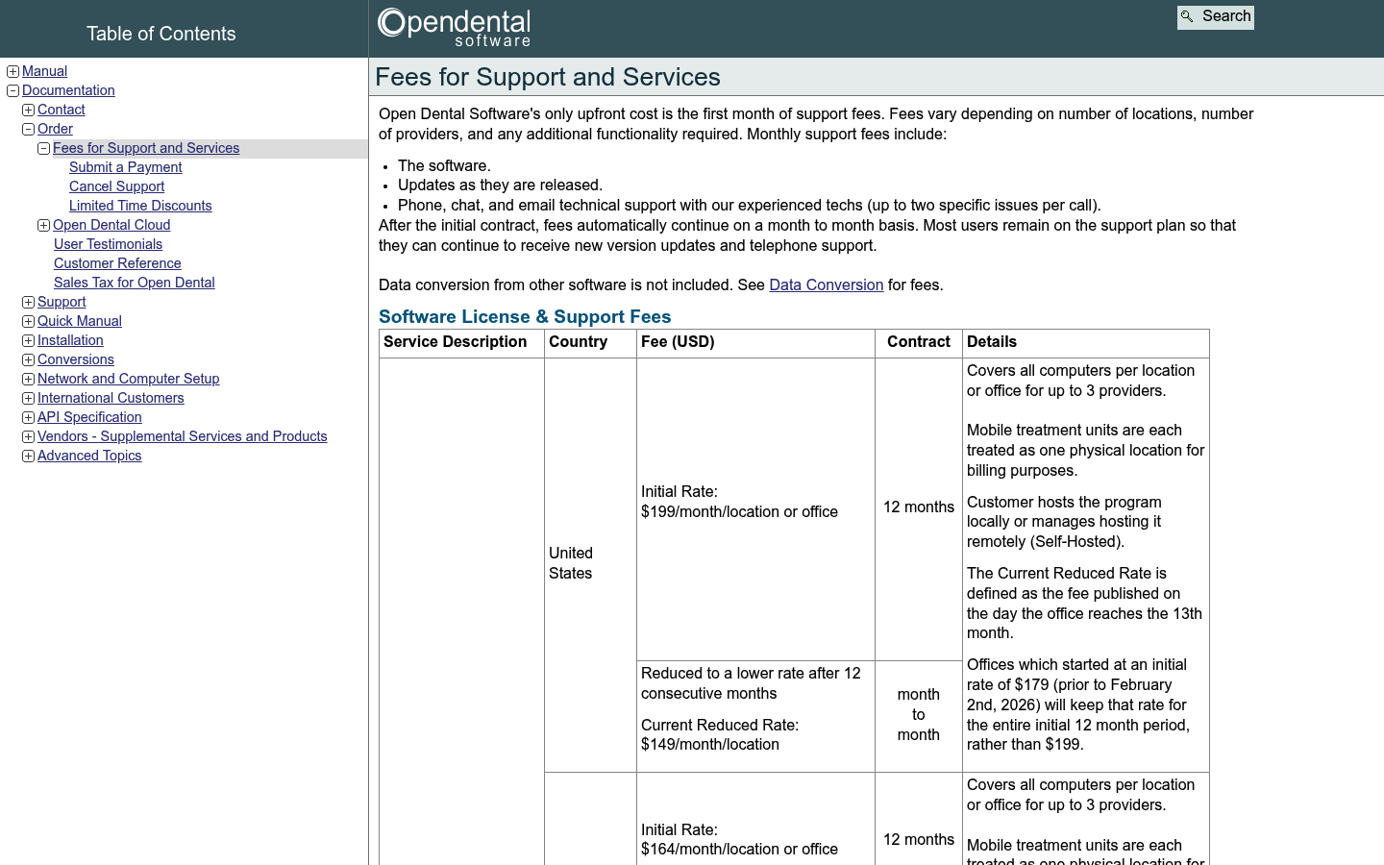Image resolution: width=1384 pixels, height=865 pixels.
Task: Click the Software License & Support Fees heading
Action: [525, 317]
